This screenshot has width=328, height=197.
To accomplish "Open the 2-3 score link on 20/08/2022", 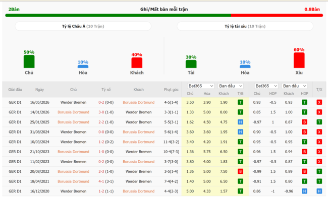I will coord(101,171).
